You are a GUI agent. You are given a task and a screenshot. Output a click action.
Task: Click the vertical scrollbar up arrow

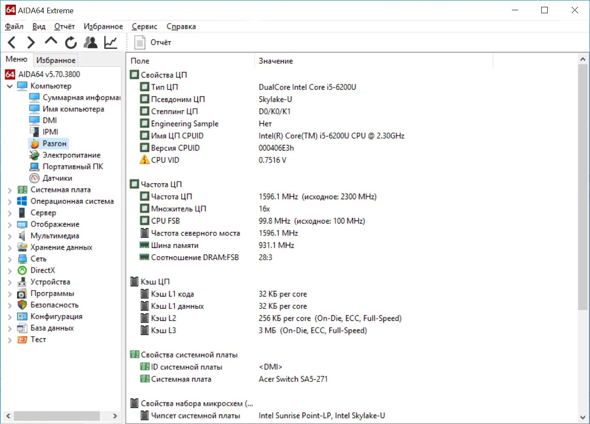pyautogui.click(x=583, y=59)
